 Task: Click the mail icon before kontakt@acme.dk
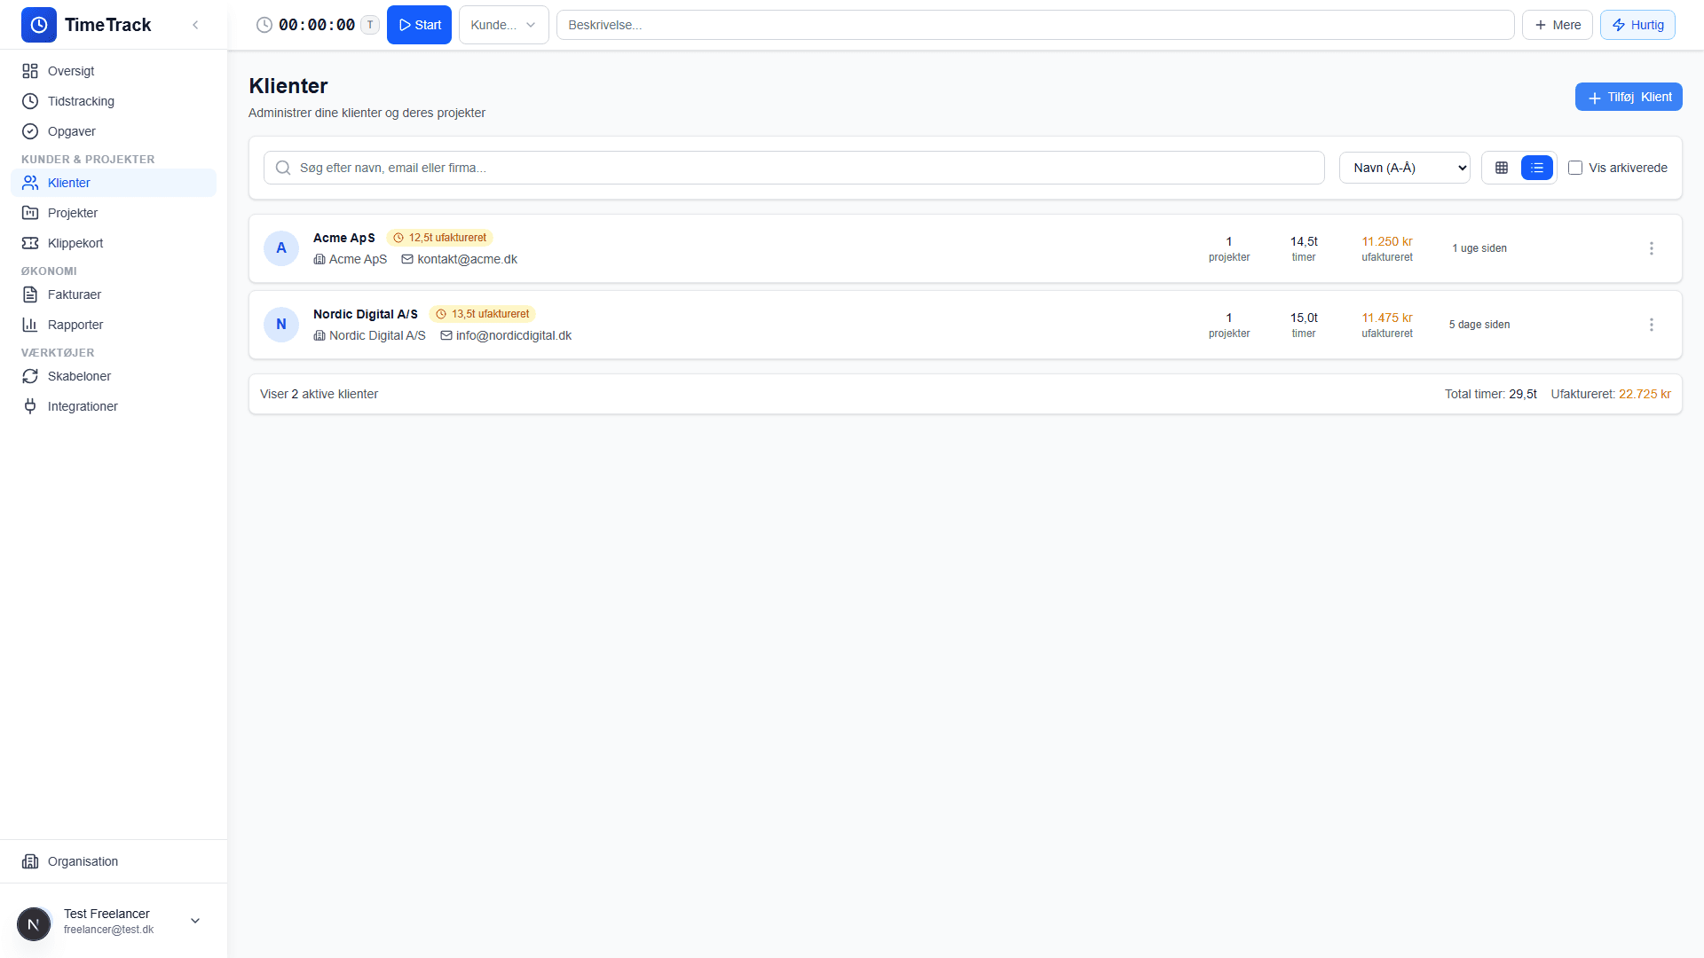(x=407, y=259)
